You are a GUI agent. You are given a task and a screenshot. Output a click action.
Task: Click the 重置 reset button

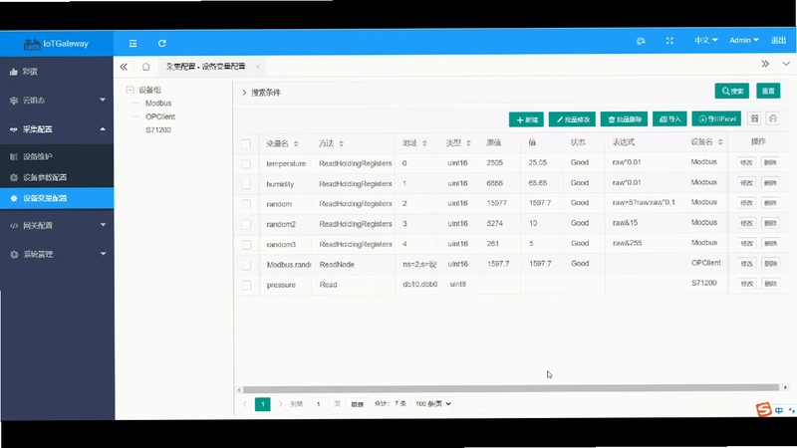pyautogui.click(x=768, y=91)
